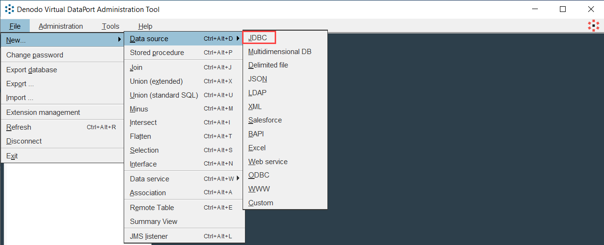Click Refresh in the File menu
The width and height of the screenshot is (604, 245).
click(62, 127)
